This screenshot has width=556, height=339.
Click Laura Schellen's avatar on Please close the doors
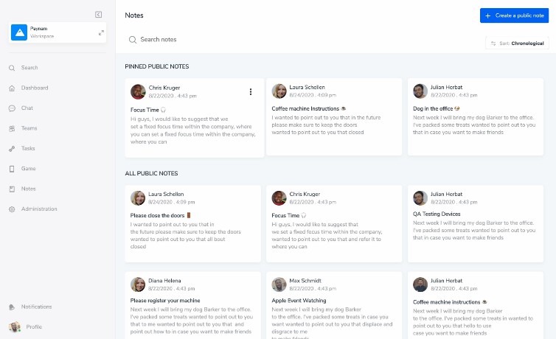pyautogui.click(x=138, y=198)
